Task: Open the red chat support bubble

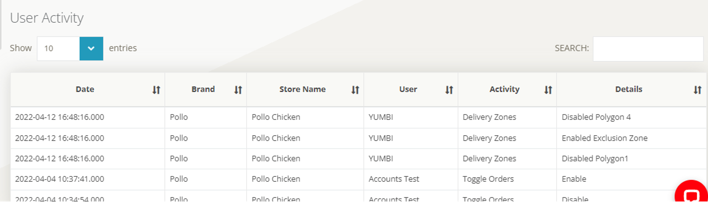Action: pyautogui.click(x=692, y=195)
